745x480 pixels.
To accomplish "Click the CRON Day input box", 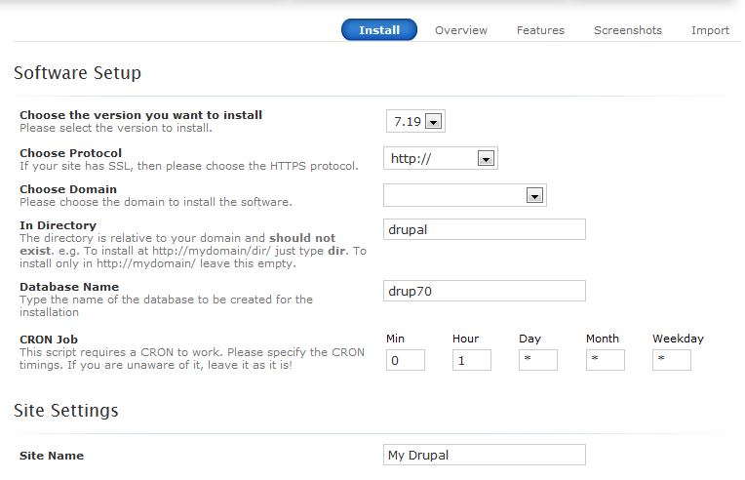I will (x=538, y=360).
